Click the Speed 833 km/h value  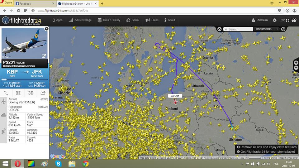pyautogui.click(x=15, y=125)
